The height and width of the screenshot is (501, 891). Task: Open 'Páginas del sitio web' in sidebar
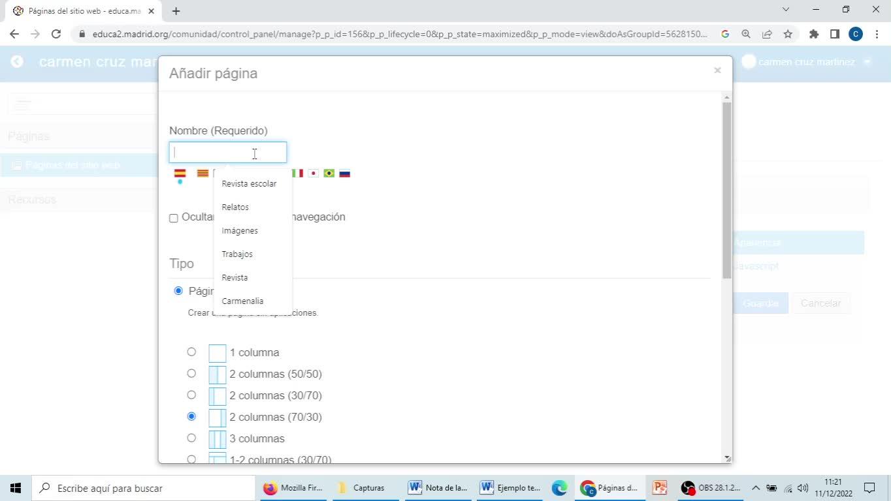point(73,166)
